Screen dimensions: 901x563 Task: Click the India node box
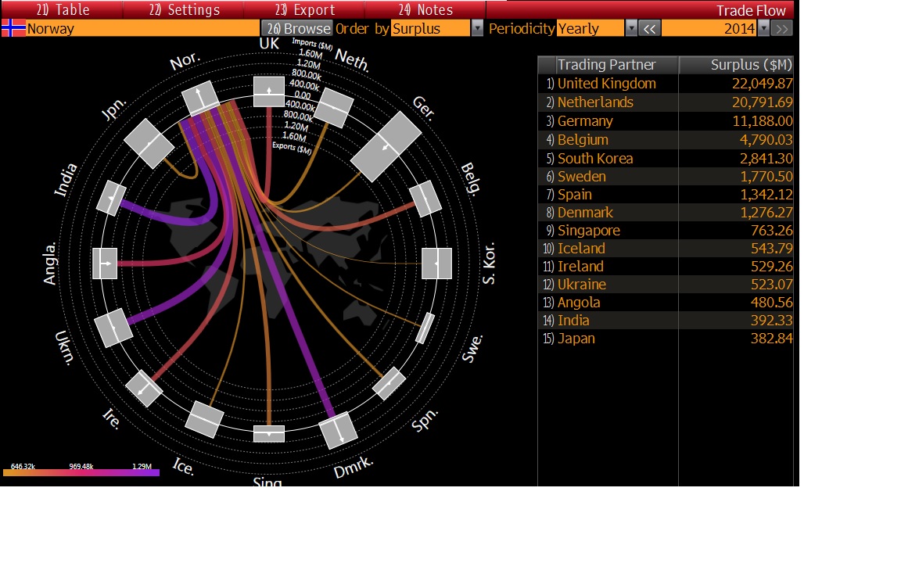click(111, 199)
